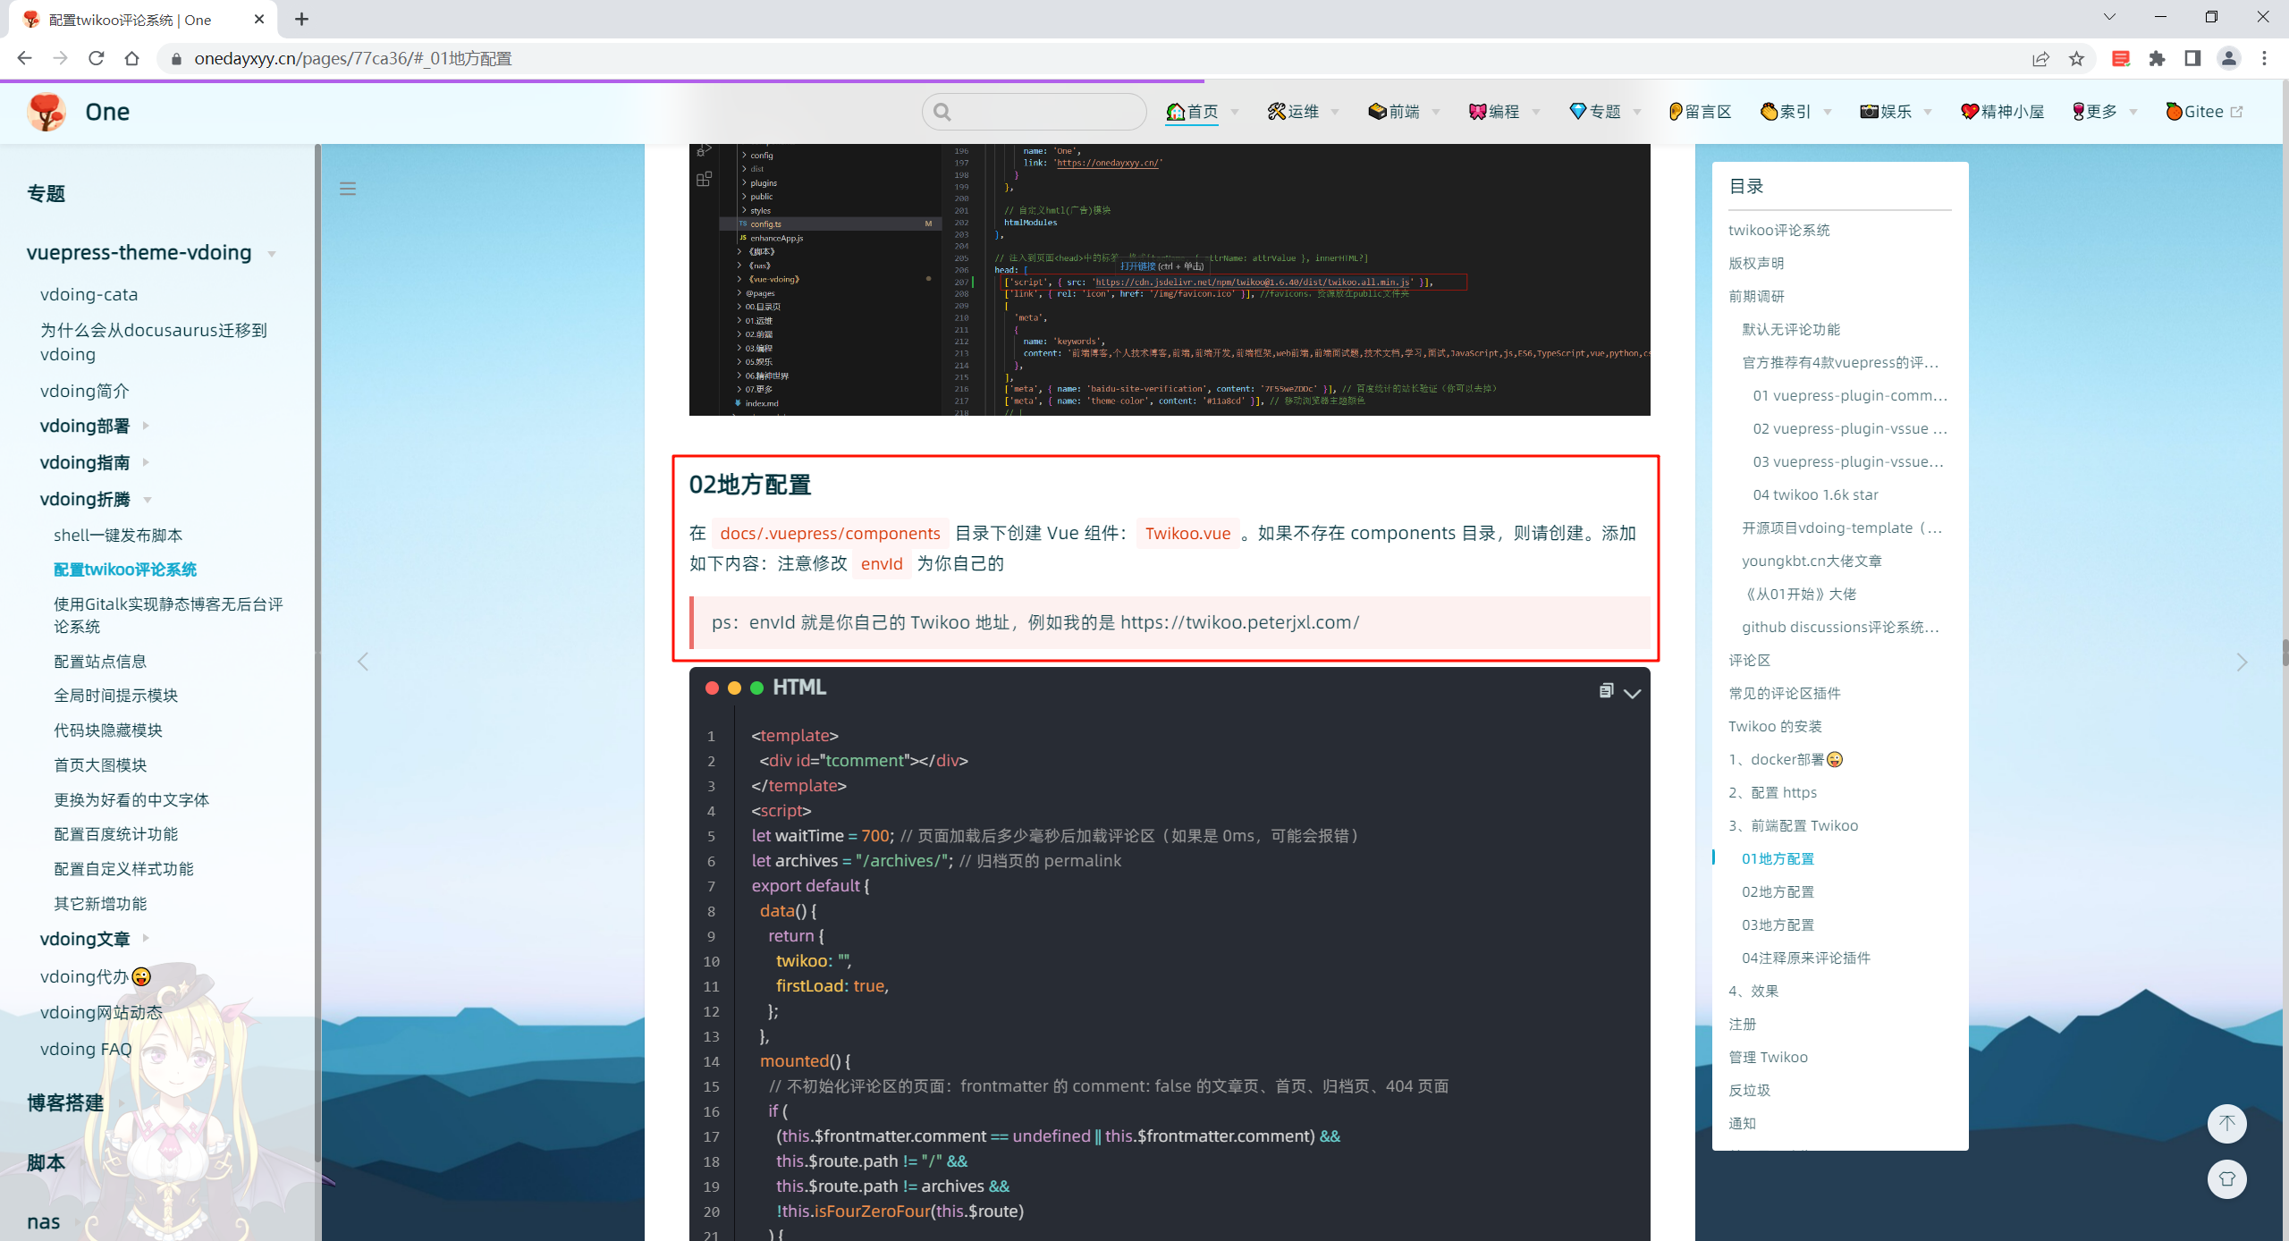Viewport: 2289px width, 1241px height.
Task: Open vdoing-cata sidebar page
Action: tap(89, 294)
